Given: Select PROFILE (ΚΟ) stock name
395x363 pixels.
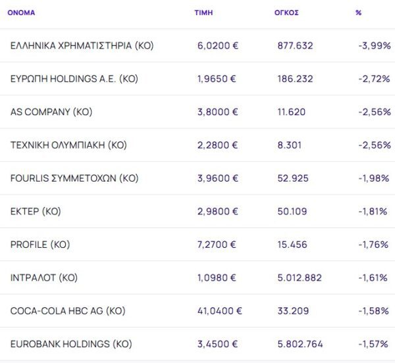Looking at the screenshot, I should click(40, 245).
